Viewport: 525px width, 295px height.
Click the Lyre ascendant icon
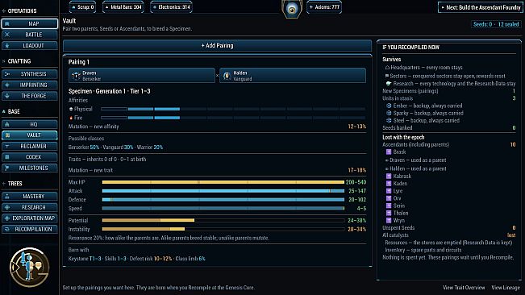389,191
